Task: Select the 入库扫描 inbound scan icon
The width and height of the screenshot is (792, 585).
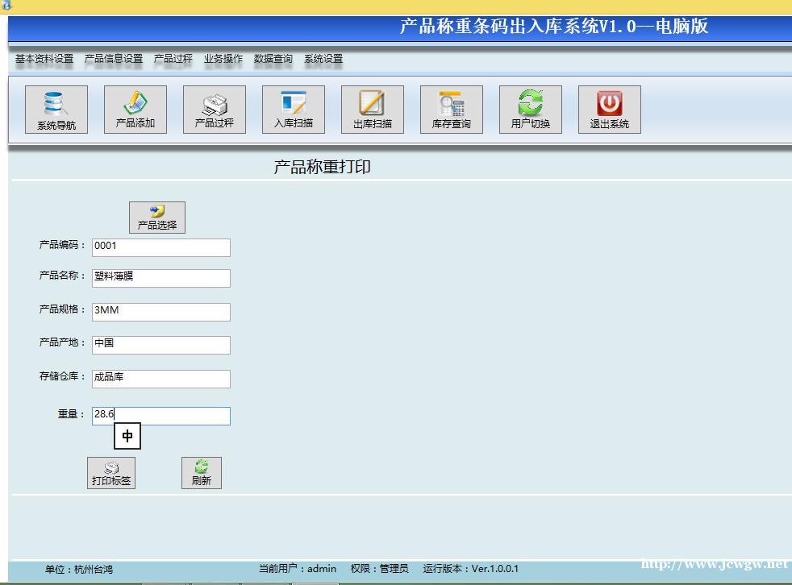Action: [x=294, y=110]
